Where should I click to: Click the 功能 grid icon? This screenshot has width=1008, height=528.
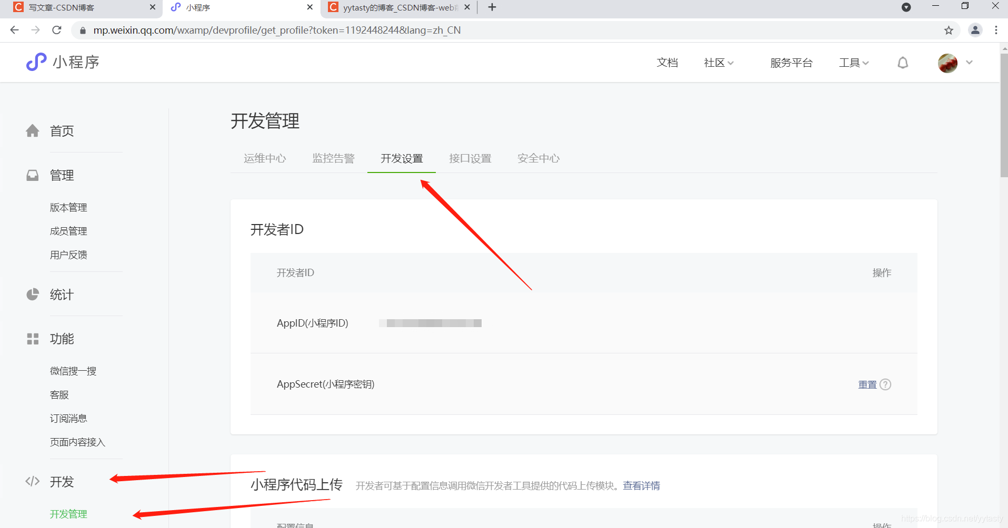[33, 339]
